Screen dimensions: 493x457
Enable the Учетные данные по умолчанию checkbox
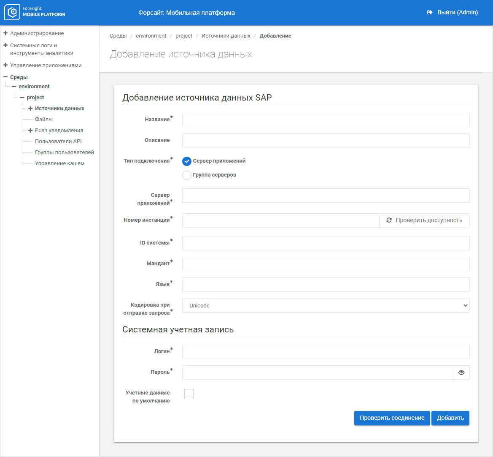(189, 394)
